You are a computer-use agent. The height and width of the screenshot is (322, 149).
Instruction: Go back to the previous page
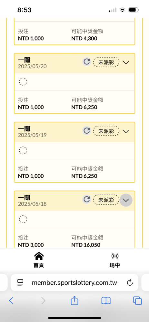[11, 301]
